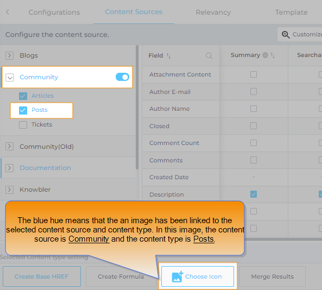This screenshot has height=290, width=322.
Task: Click the sort arrows next to Field
Action: click(168, 55)
